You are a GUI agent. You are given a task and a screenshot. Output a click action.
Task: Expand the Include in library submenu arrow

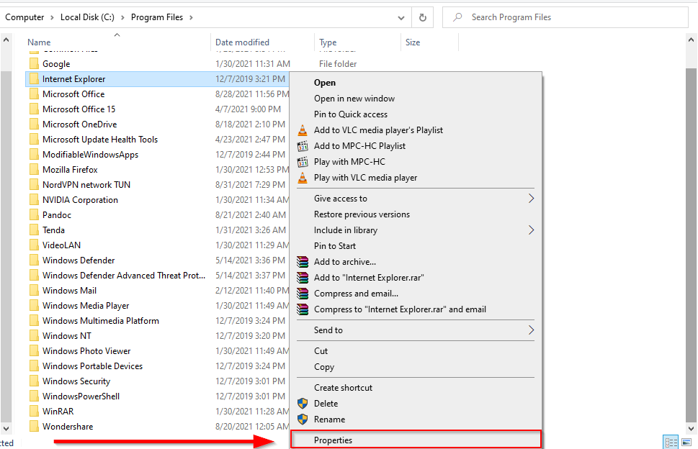(531, 230)
